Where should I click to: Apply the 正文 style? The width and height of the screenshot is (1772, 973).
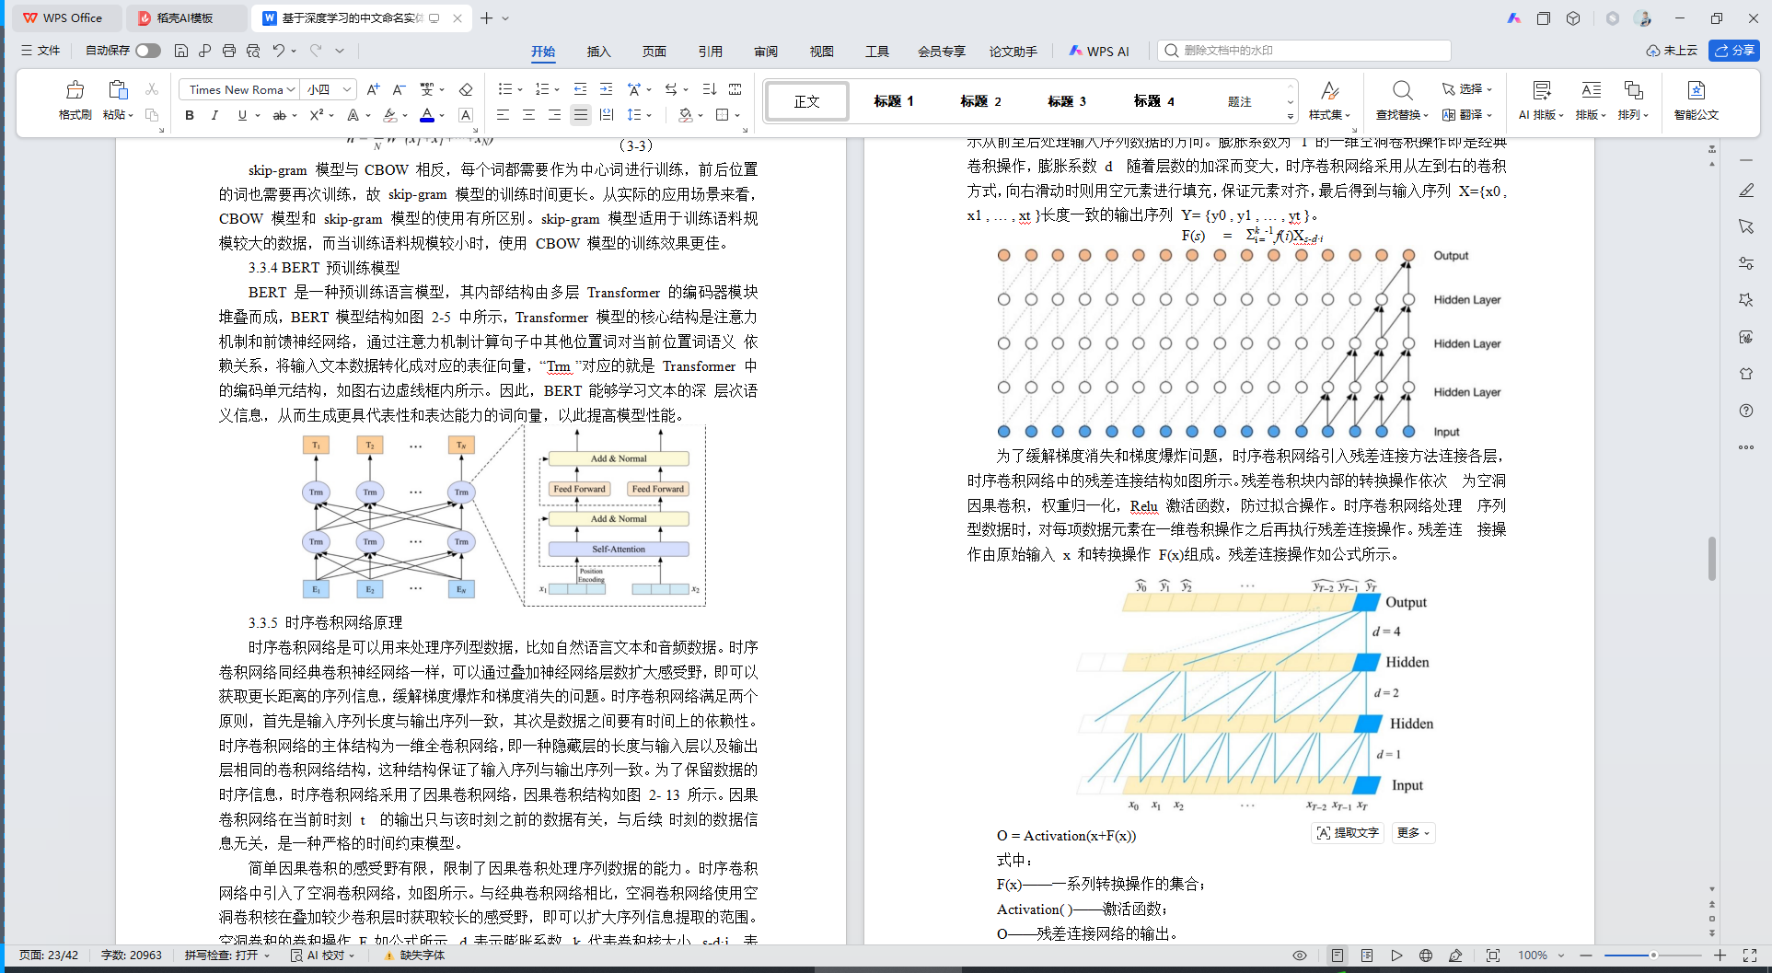pos(807,101)
